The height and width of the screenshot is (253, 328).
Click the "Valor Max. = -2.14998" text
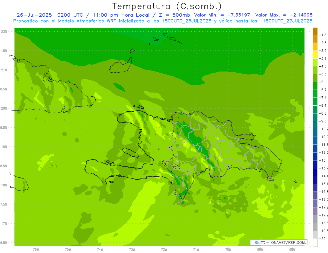coord(284,15)
